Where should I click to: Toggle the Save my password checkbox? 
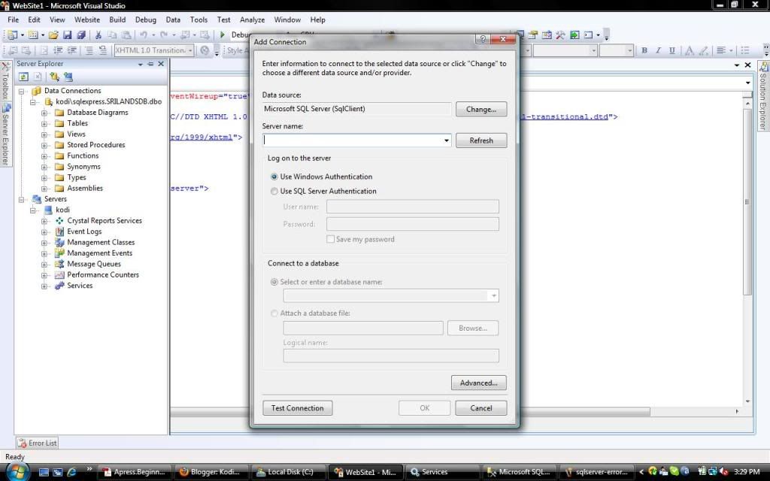(x=331, y=239)
